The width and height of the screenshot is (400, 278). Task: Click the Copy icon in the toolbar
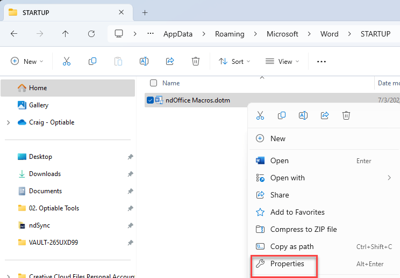pyautogui.click(x=92, y=61)
